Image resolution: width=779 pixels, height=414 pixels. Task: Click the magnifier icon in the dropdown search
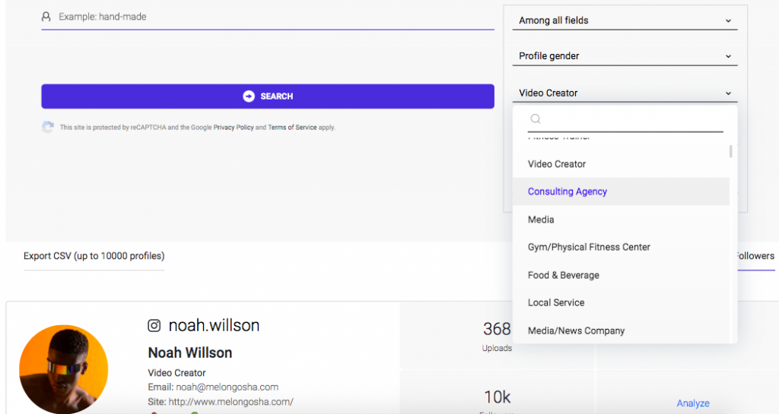535,119
